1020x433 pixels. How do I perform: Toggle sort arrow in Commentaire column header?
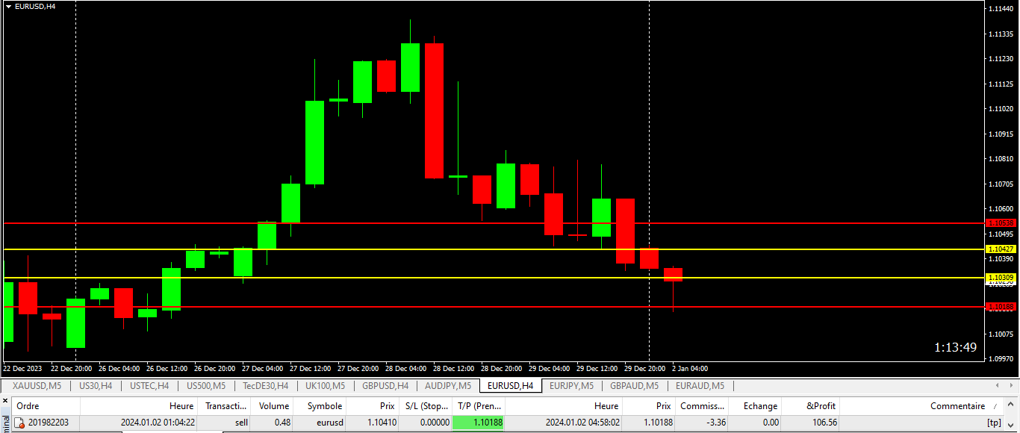pyautogui.click(x=994, y=406)
